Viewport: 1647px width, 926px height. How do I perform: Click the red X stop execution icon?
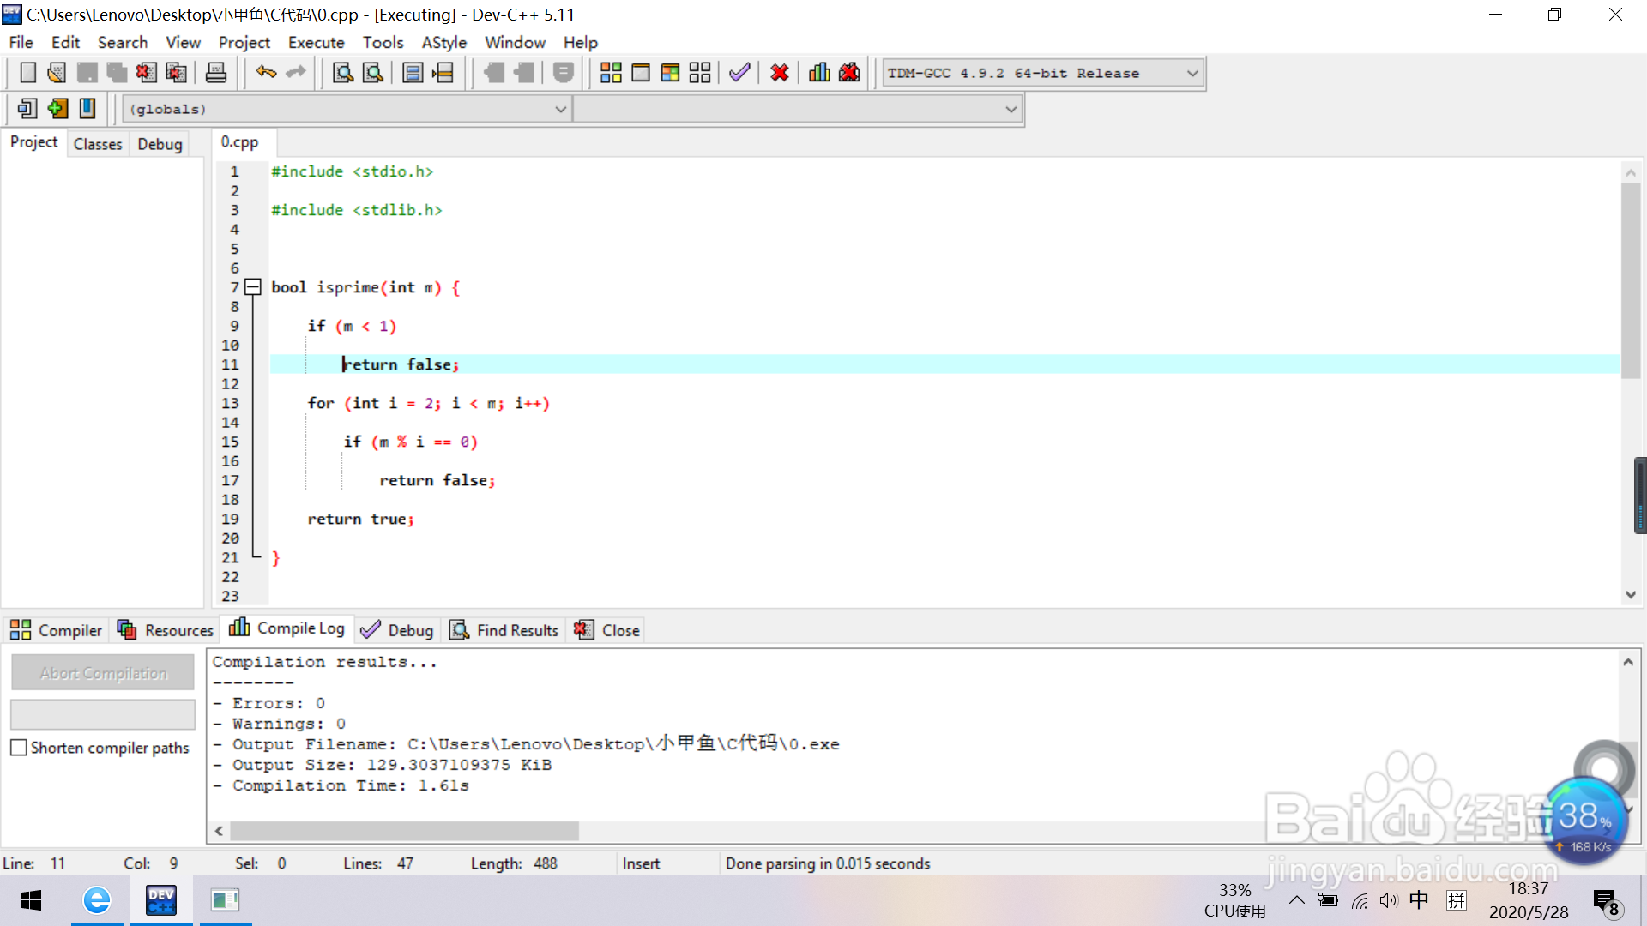click(779, 73)
